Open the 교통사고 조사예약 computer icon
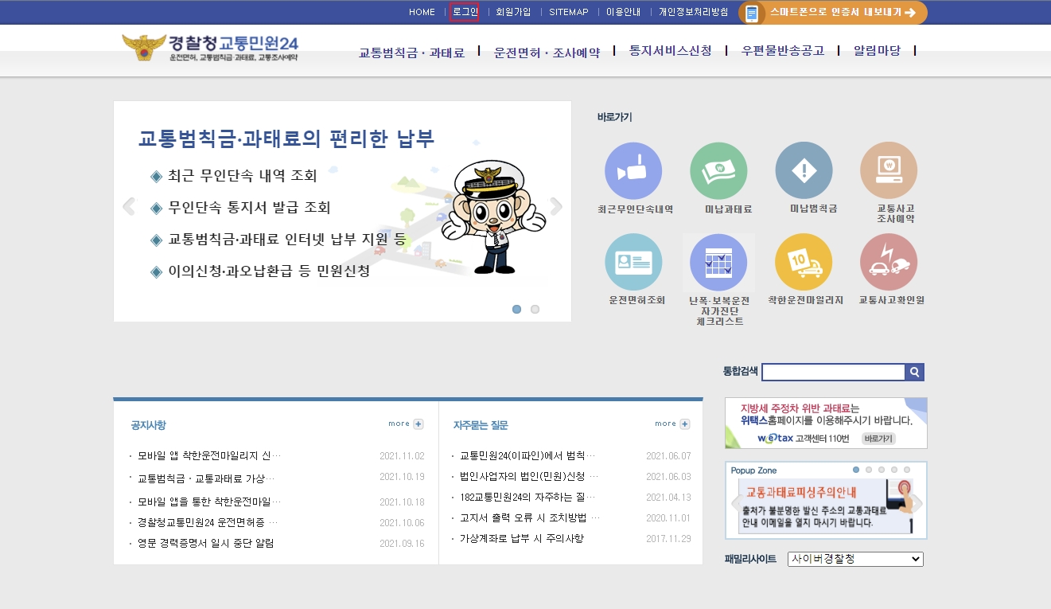 pos(889,170)
